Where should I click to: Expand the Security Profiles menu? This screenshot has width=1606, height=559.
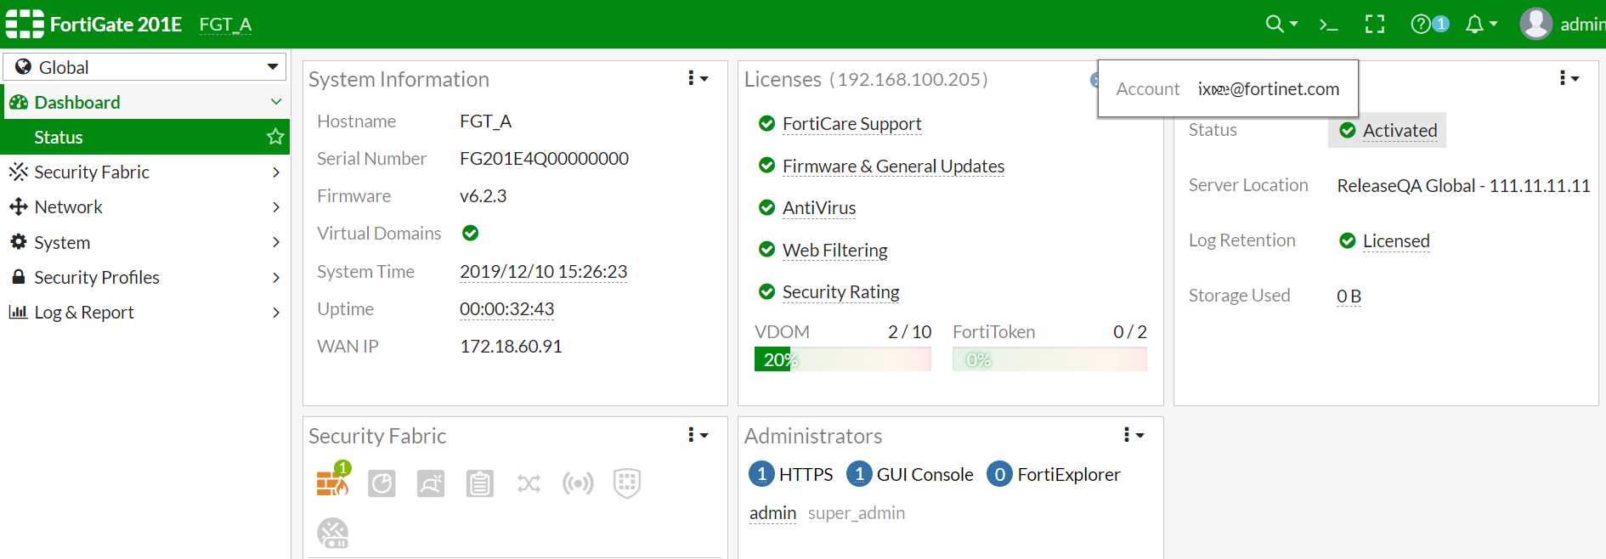tap(145, 277)
